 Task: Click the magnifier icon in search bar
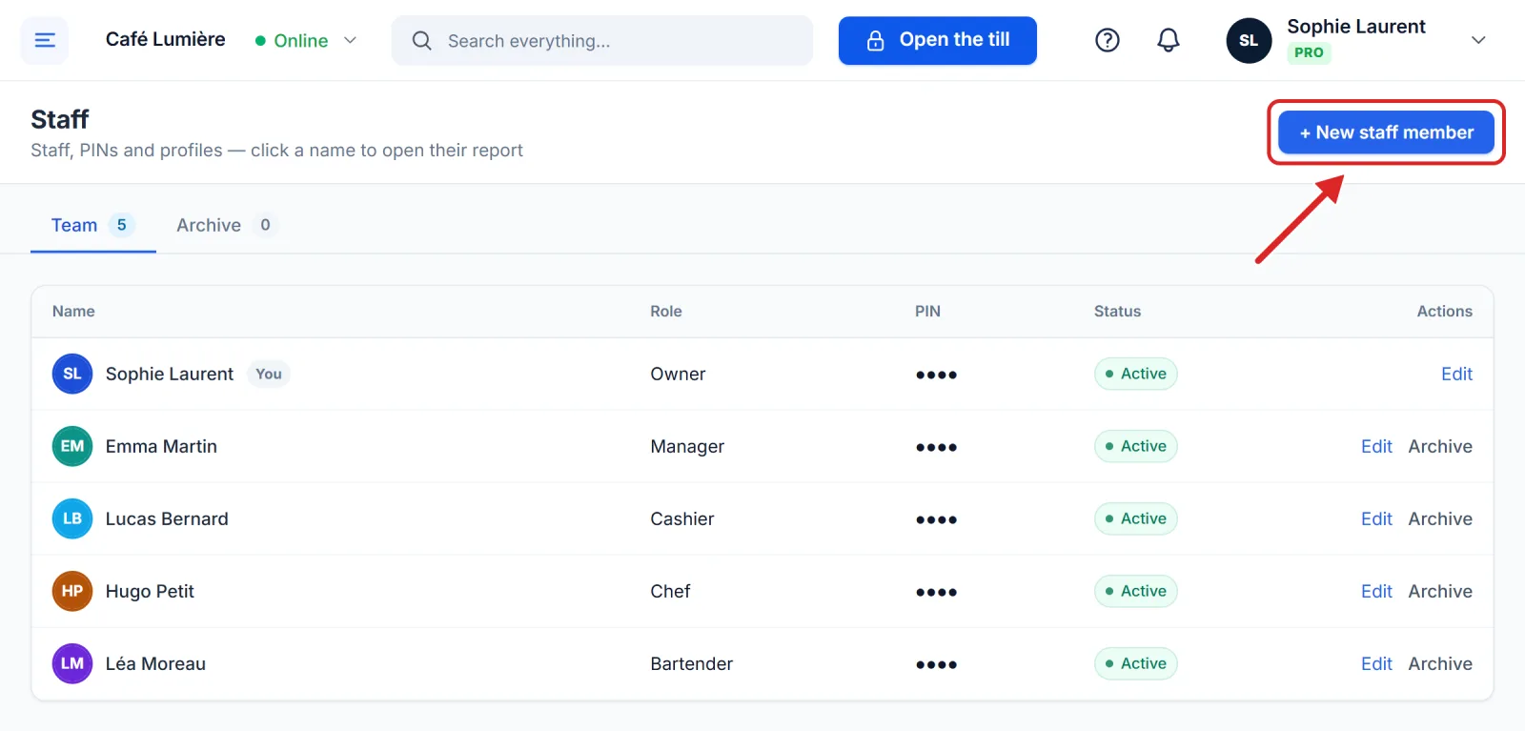(x=421, y=40)
